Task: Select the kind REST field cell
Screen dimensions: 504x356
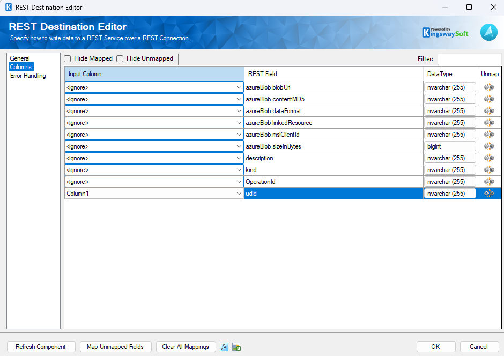Action: 333,169
